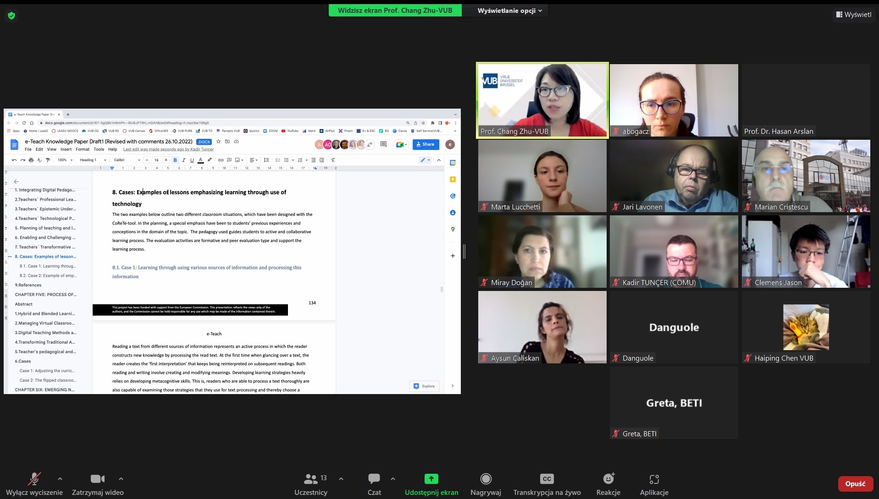
Task: Open the line and paragraph spacing tool
Action: pos(266,160)
